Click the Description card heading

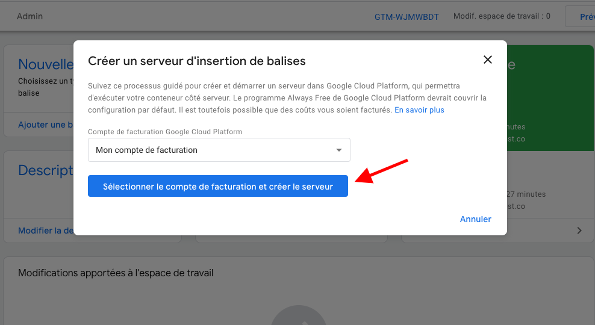(x=46, y=171)
